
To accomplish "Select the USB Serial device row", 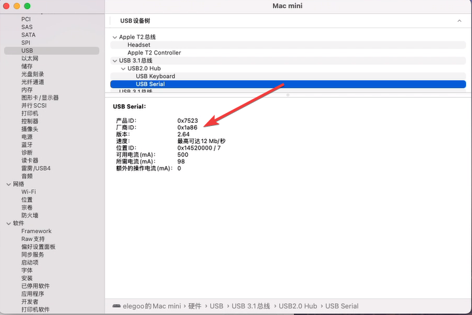I will pos(288,84).
